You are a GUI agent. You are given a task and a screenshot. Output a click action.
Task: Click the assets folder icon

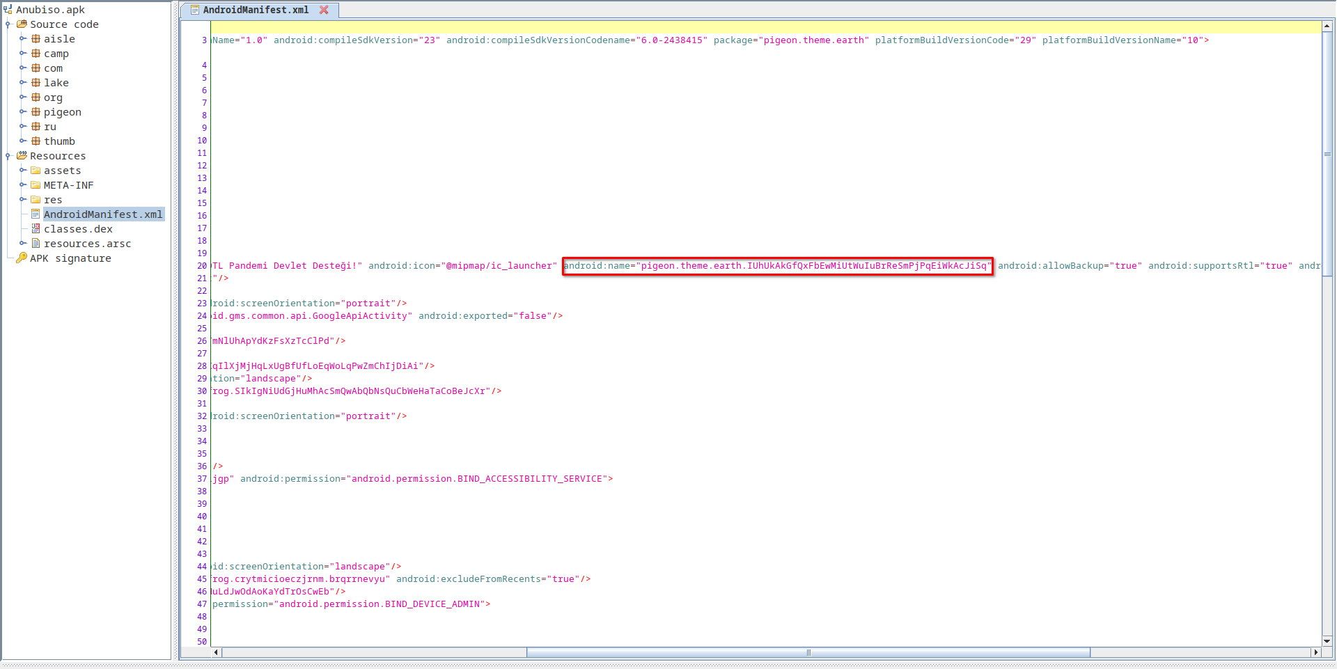click(x=36, y=171)
